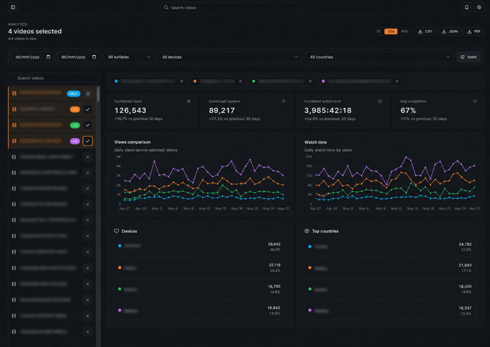Viewport: 490px width, 347px height.
Task: Open the All countries dropdown
Action: pyautogui.click(x=380, y=57)
